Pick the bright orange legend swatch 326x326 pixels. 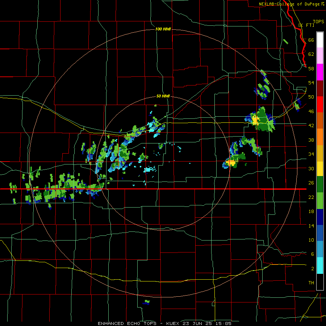pyautogui.click(x=320, y=137)
